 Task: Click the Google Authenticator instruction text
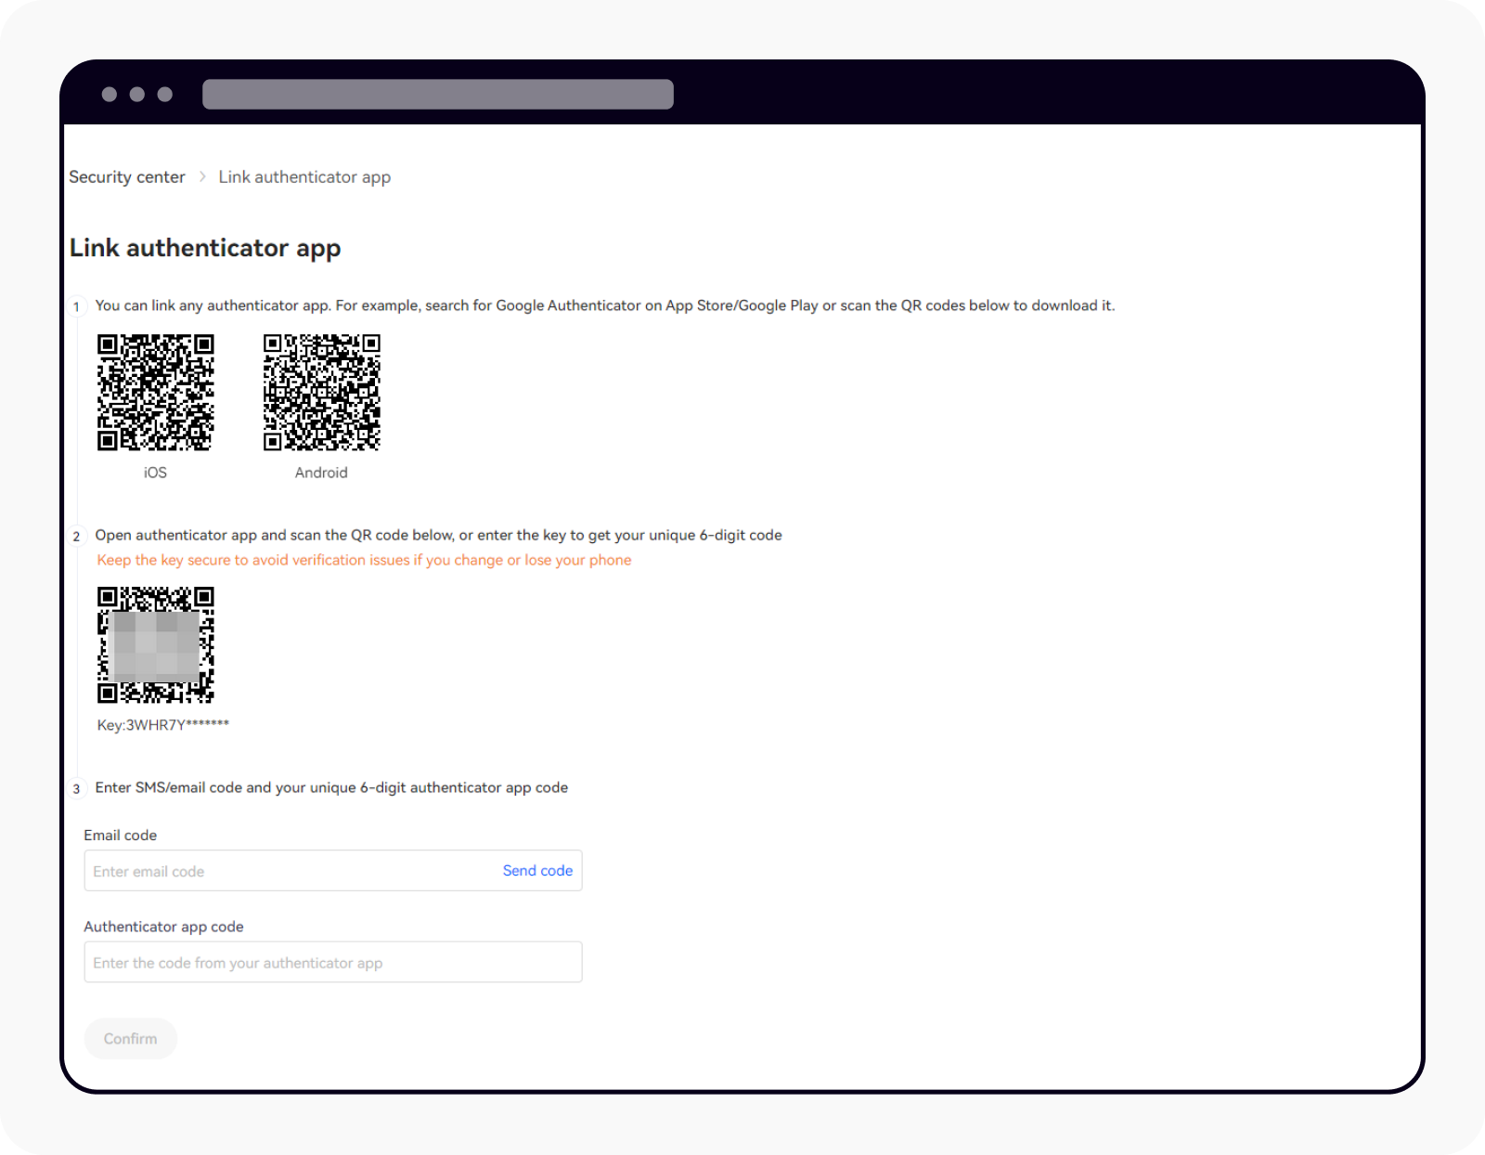(605, 305)
